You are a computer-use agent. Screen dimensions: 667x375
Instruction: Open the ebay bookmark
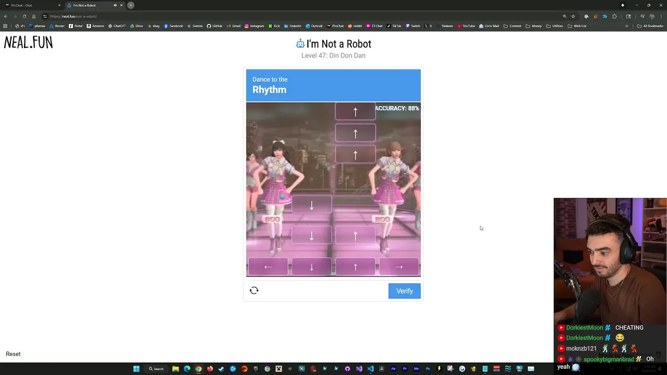[153, 26]
